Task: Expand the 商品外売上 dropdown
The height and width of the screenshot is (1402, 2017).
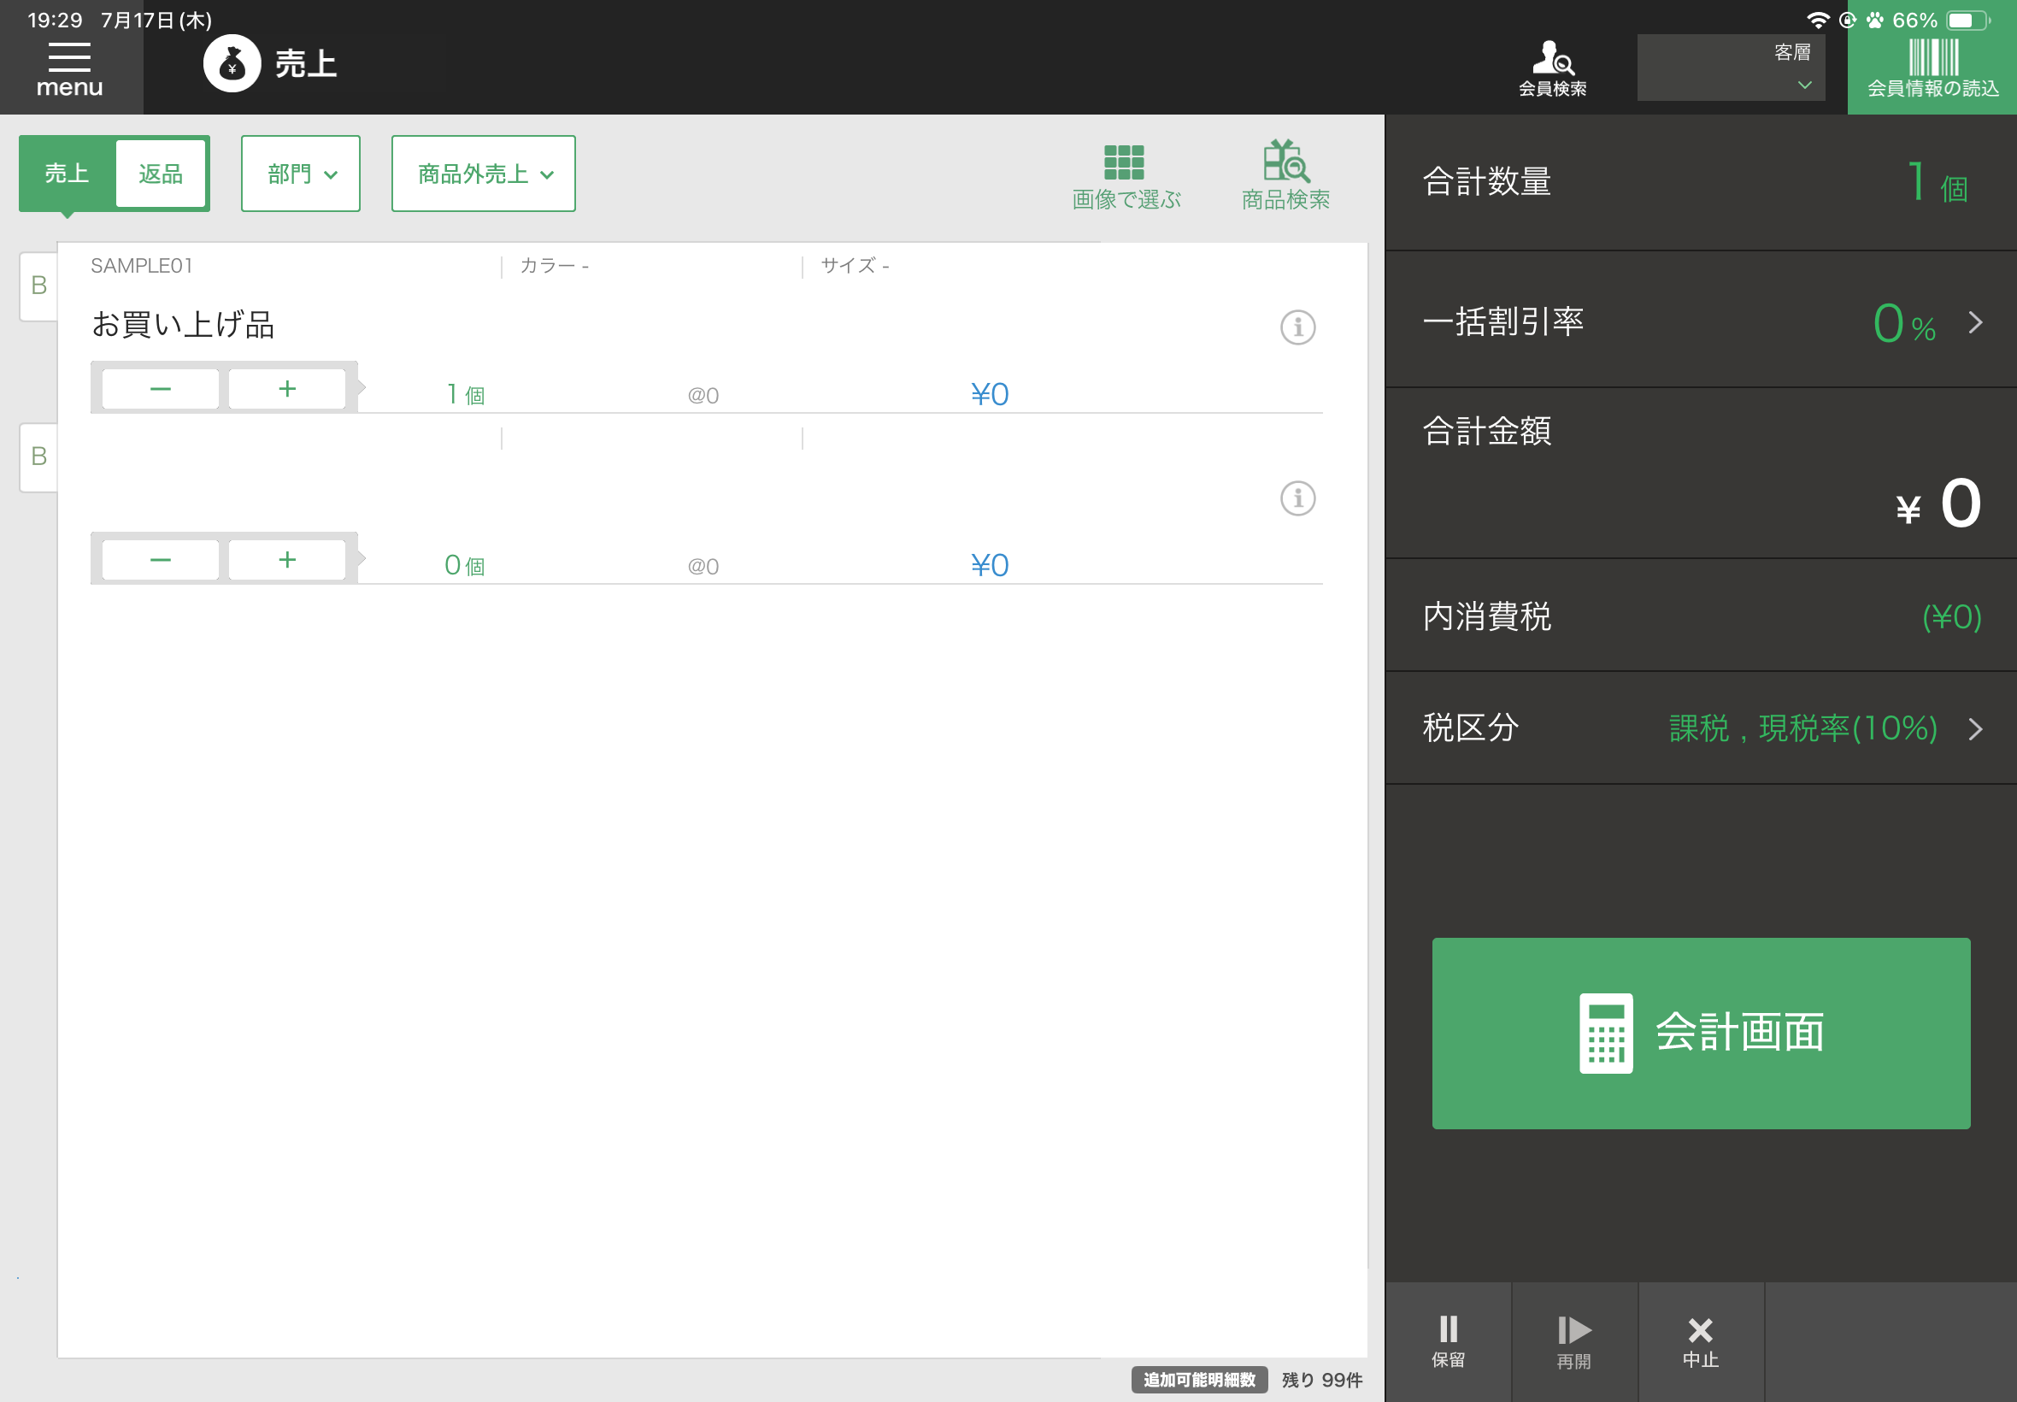Action: point(483,174)
